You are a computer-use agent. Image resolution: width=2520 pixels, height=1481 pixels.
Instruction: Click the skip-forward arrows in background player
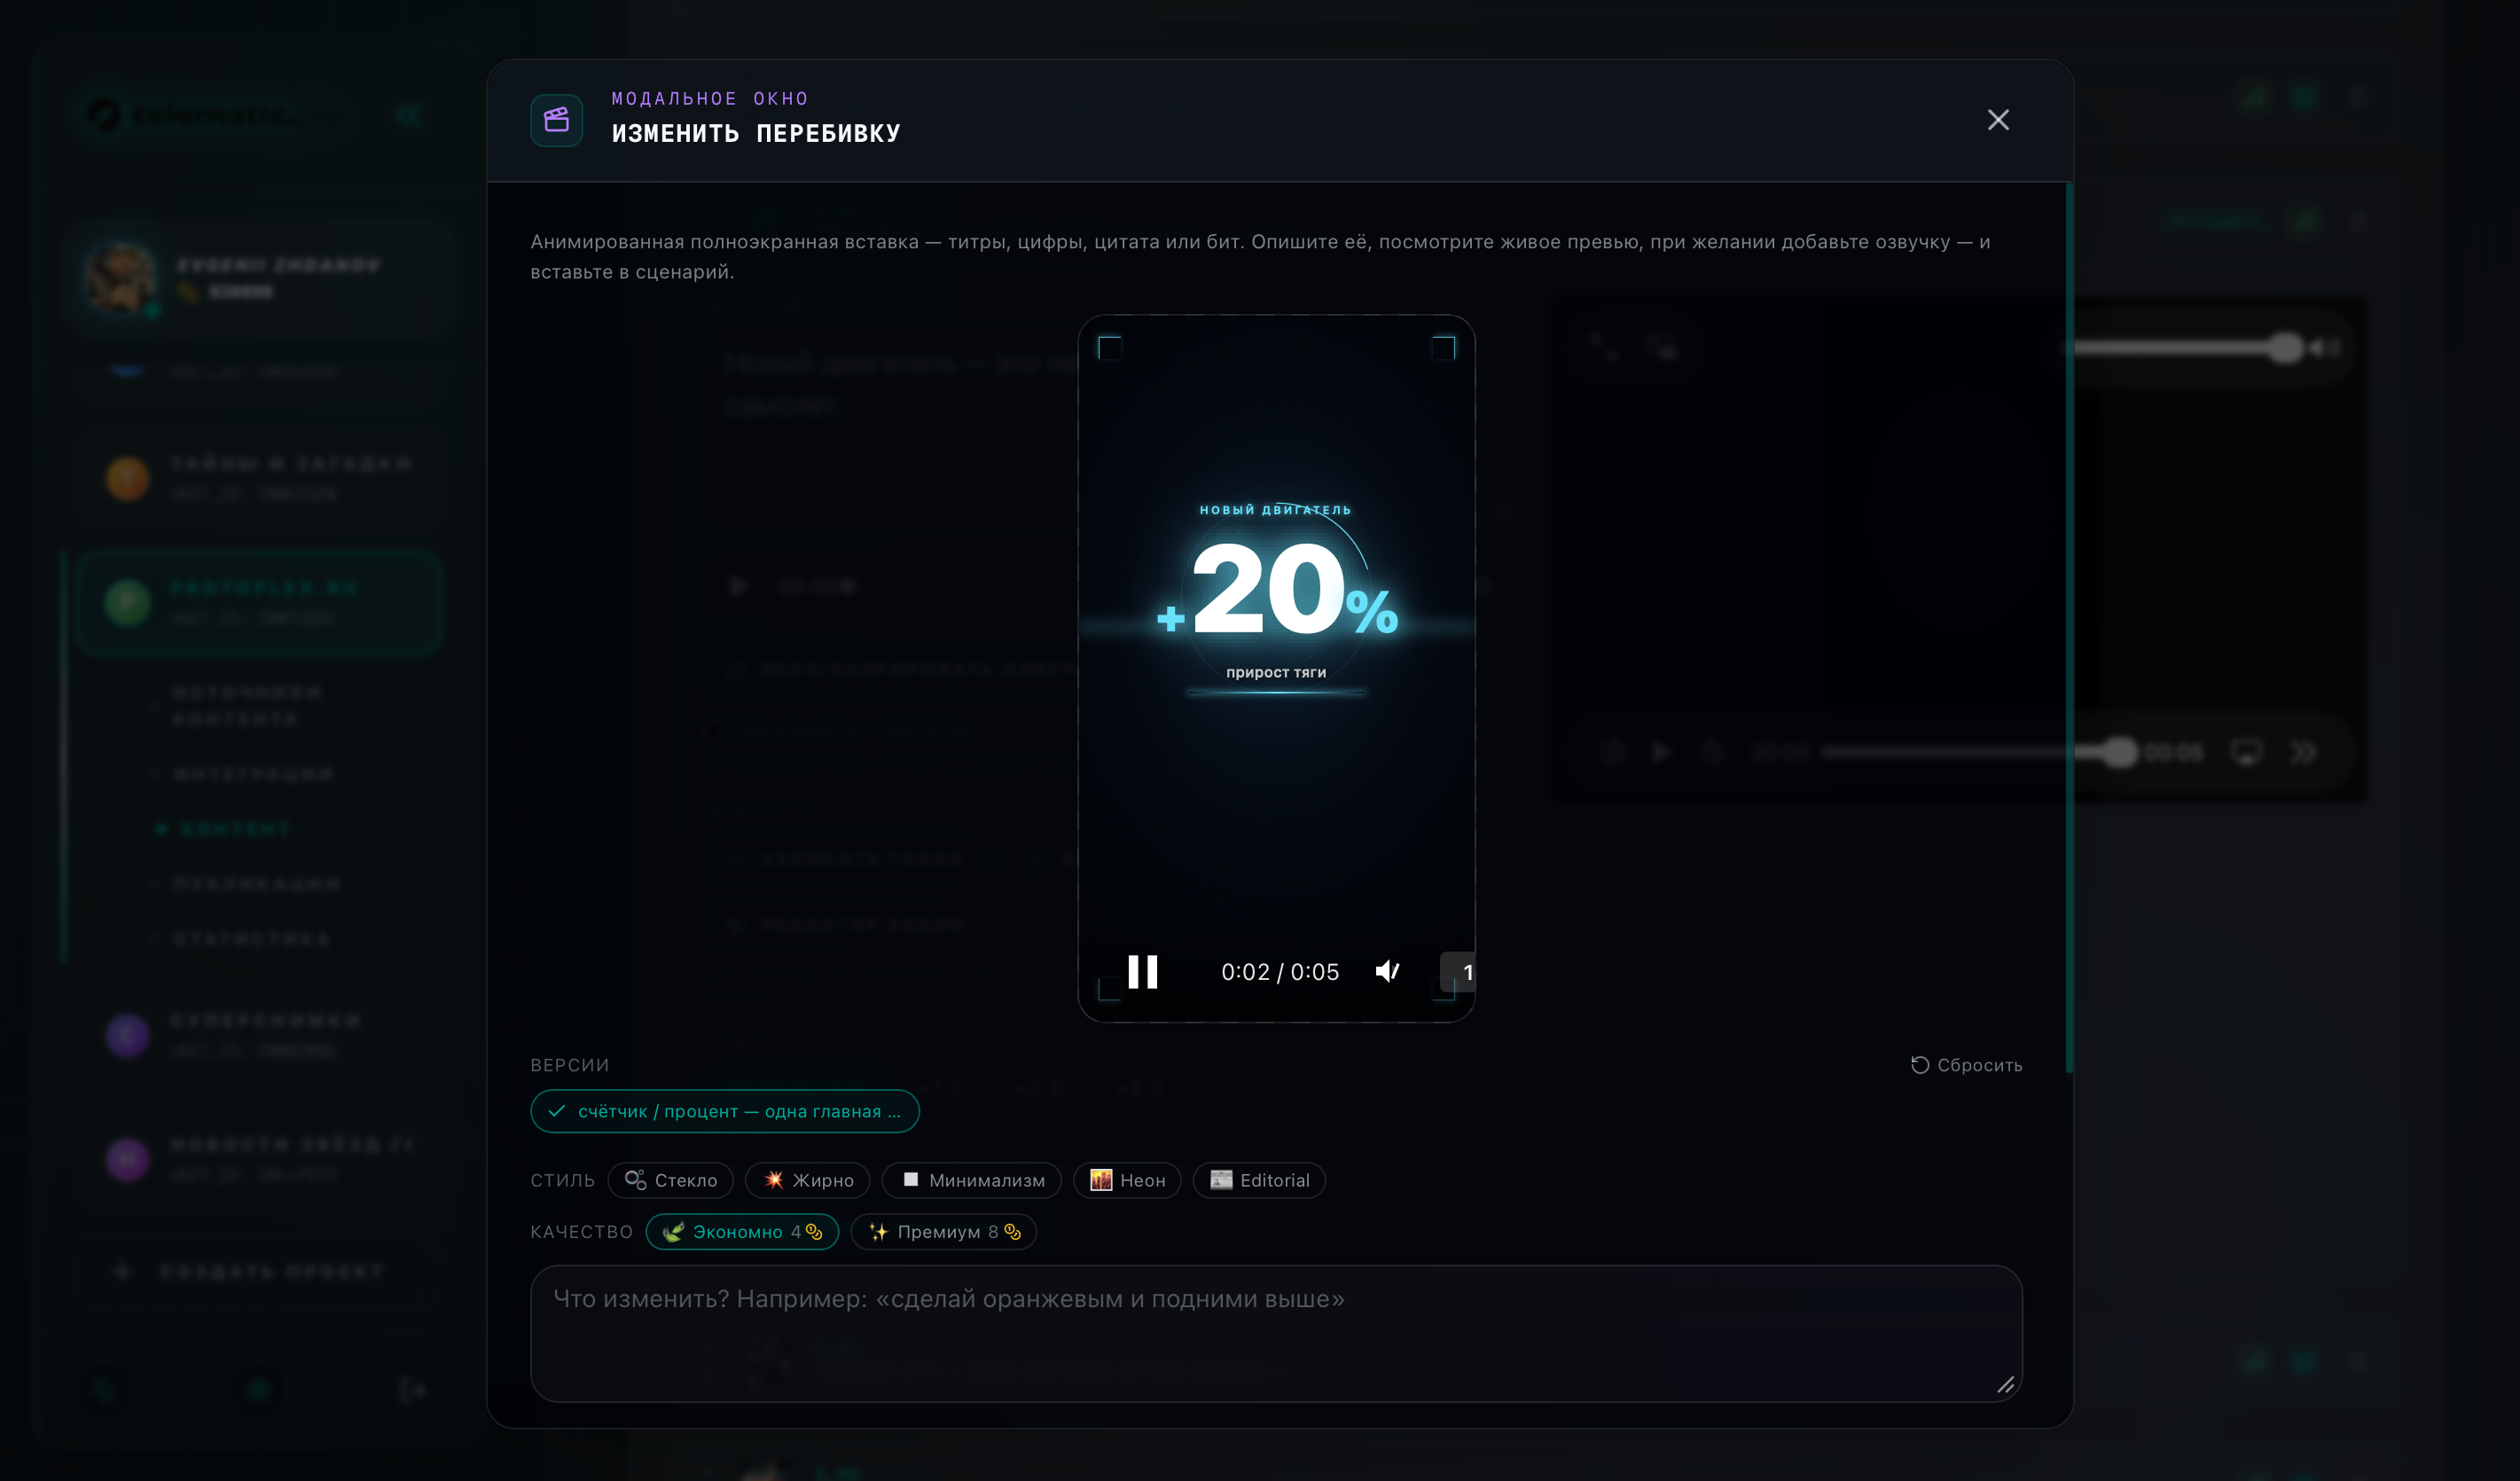tap(2303, 752)
